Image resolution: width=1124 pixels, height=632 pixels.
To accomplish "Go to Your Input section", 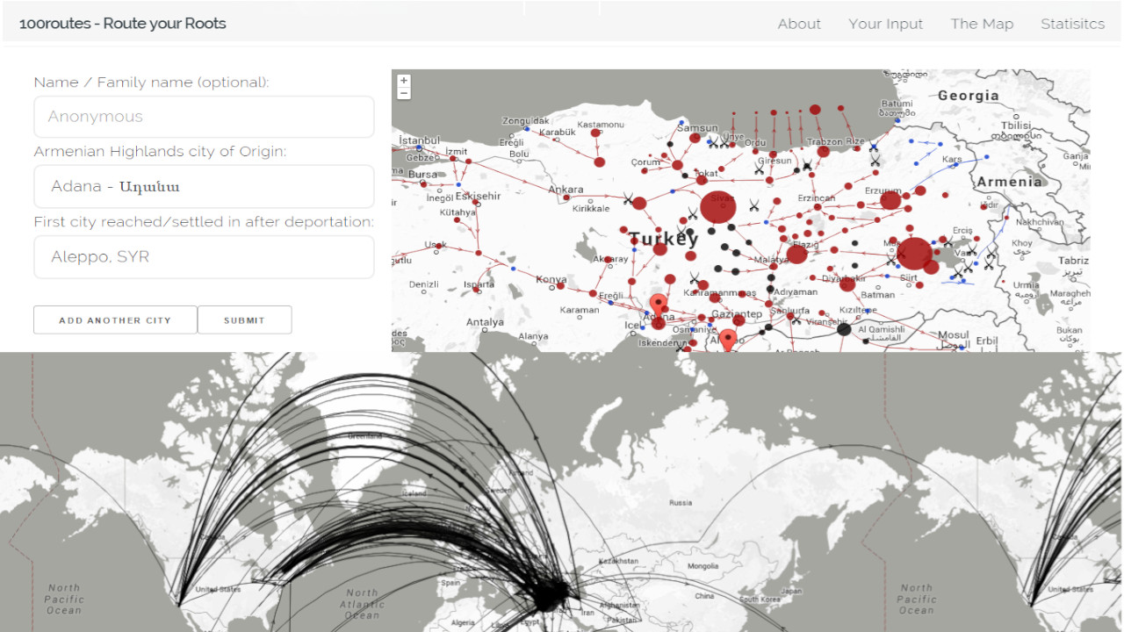I will tap(886, 24).
